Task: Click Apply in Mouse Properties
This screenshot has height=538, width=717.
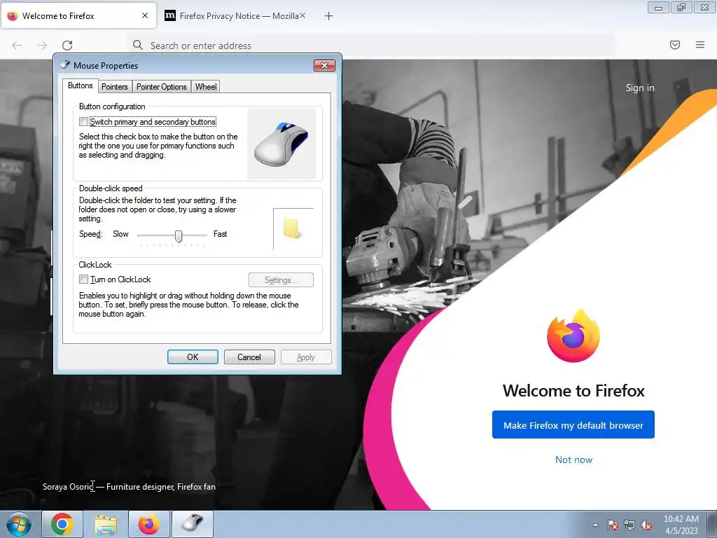Action: click(306, 357)
